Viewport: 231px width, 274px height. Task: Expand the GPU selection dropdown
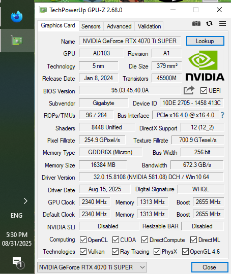pyautogui.click(x=92, y=267)
